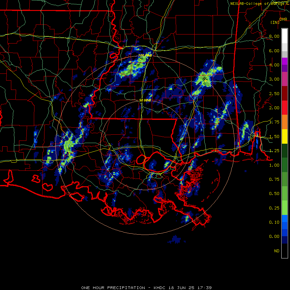Click the 6.00 legend value
This screenshot has width=290, height=290.
[x=274, y=51]
